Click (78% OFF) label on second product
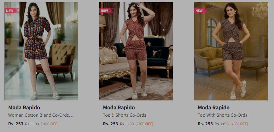 click(144, 124)
